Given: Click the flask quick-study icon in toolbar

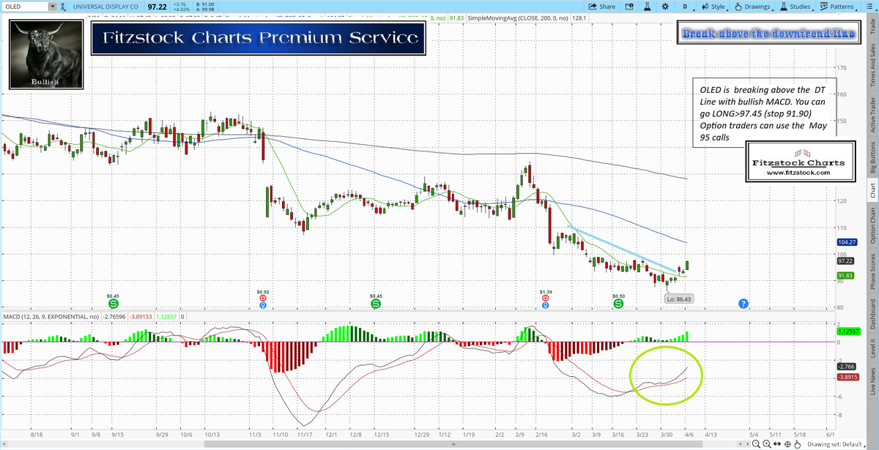Looking at the screenshot, I should (x=648, y=7).
